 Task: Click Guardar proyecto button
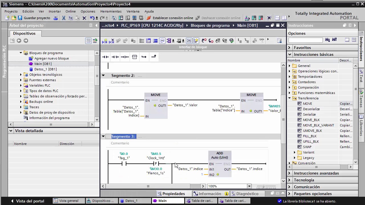35,18
